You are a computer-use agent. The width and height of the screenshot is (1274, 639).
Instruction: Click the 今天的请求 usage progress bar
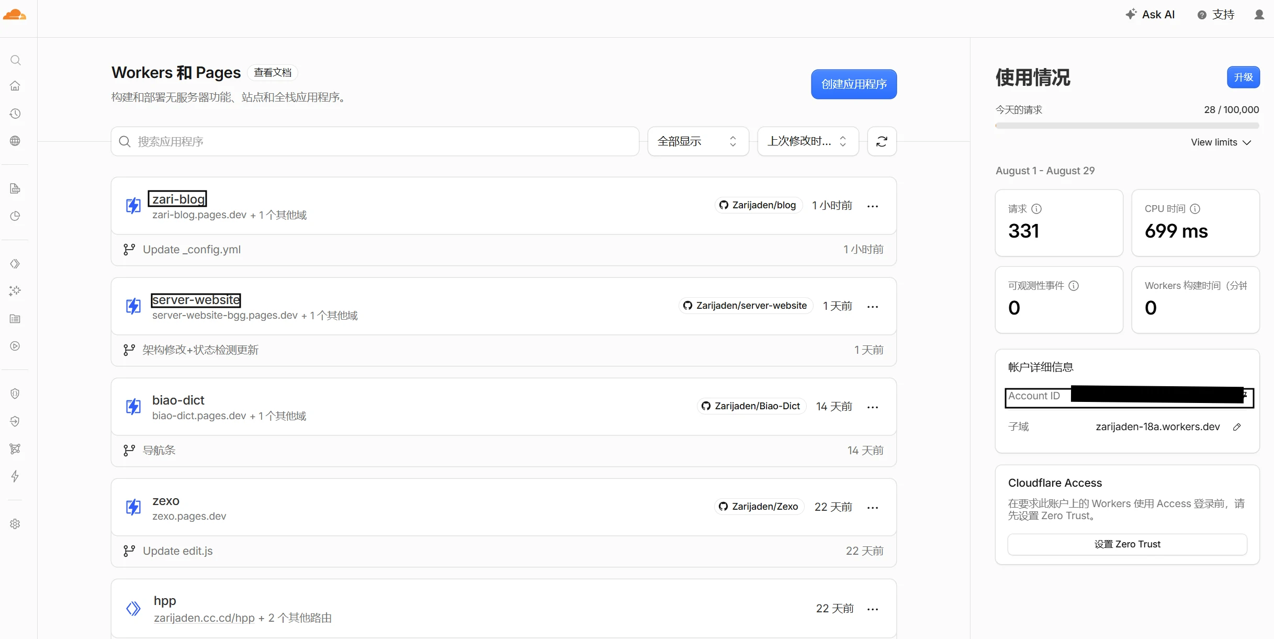click(1127, 126)
